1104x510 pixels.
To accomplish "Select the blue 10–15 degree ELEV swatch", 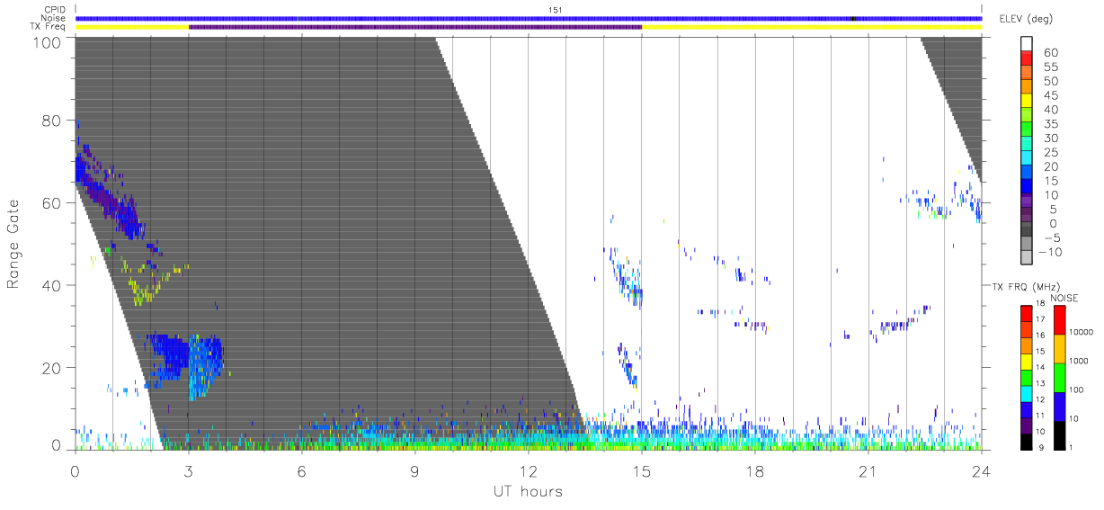I will click(1027, 188).
